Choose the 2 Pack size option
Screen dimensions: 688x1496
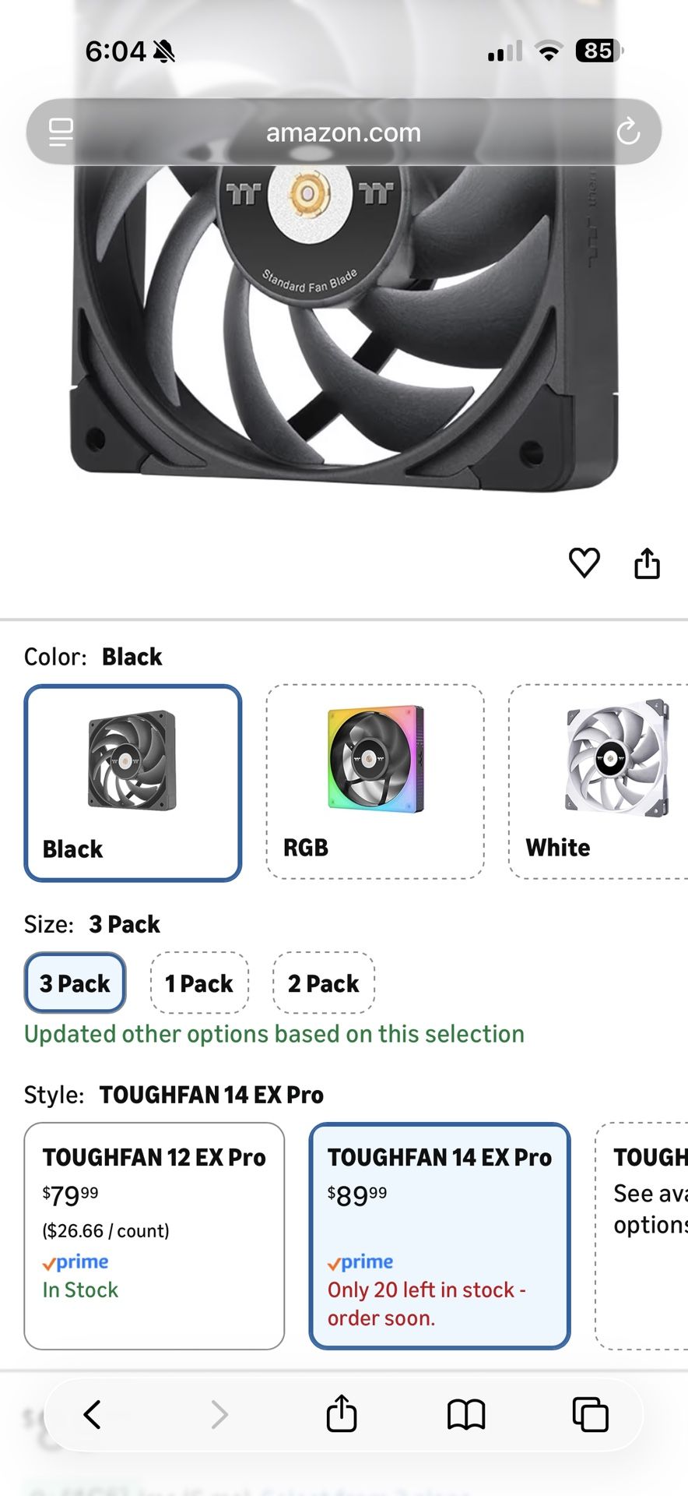pos(323,983)
